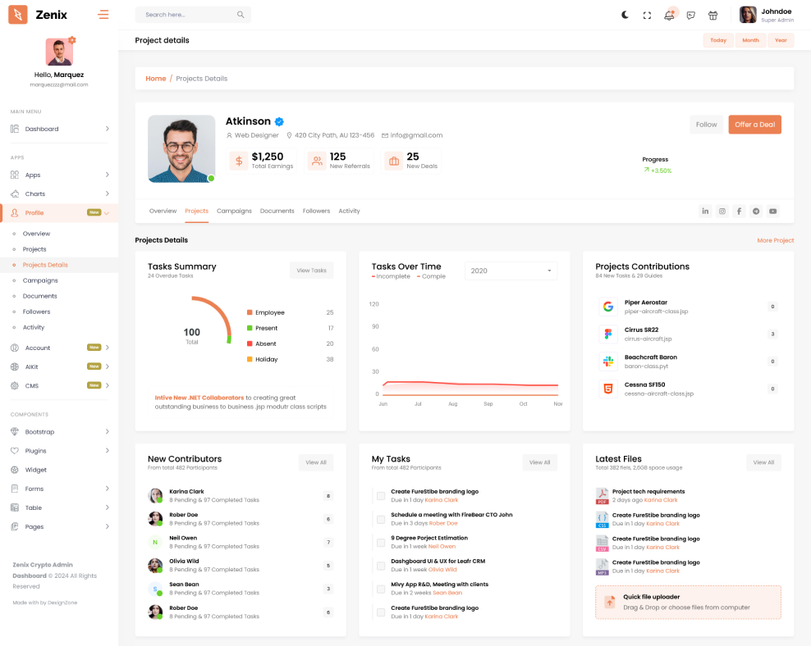This screenshot has height=646, width=811.
Task: Open the Followers tab in the profile
Action: pos(316,212)
